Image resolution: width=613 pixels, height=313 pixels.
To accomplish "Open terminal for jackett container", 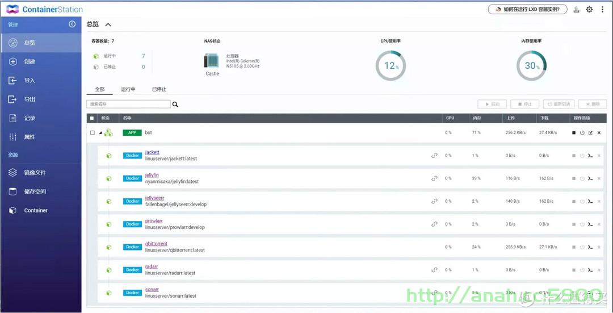I will (x=590, y=156).
